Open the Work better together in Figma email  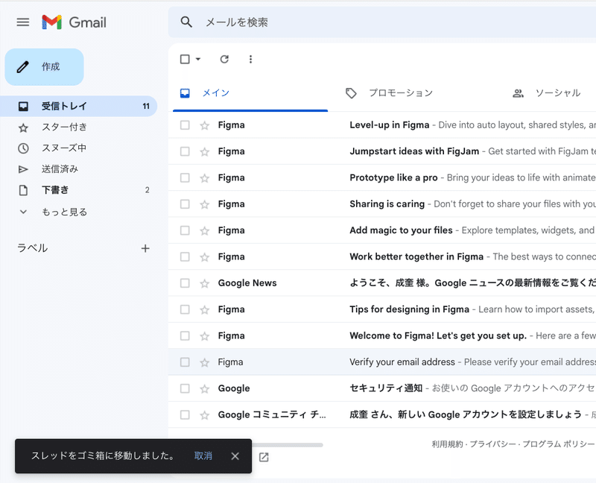click(382, 256)
